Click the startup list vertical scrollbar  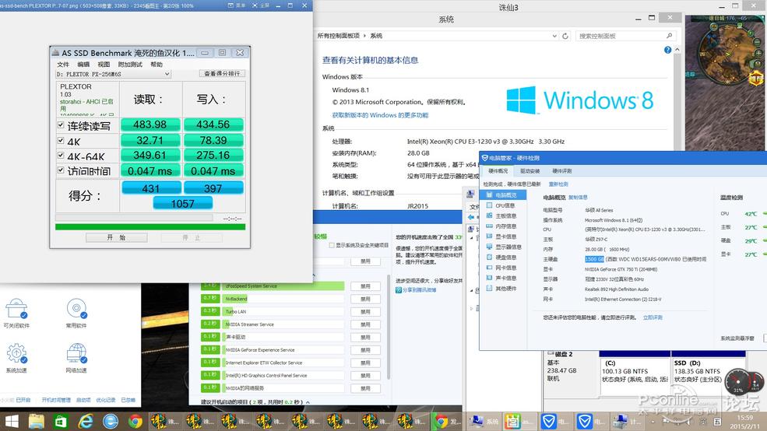[x=389, y=328]
